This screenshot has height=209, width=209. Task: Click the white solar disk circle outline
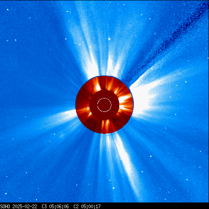pos(104,105)
